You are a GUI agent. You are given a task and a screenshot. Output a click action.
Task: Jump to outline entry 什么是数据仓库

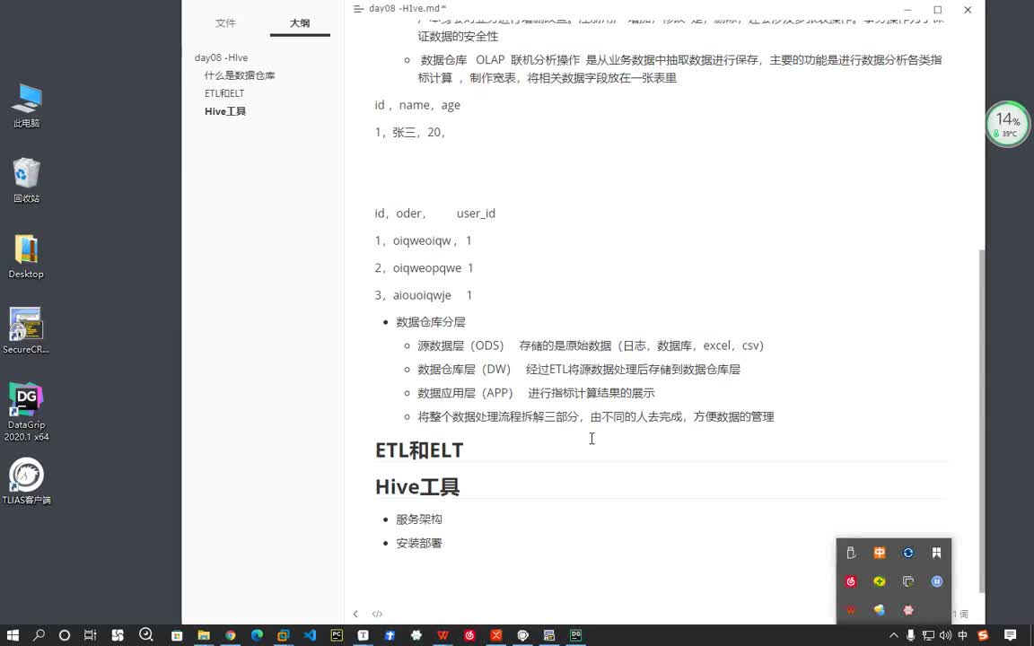pyautogui.click(x=240, y=75)
